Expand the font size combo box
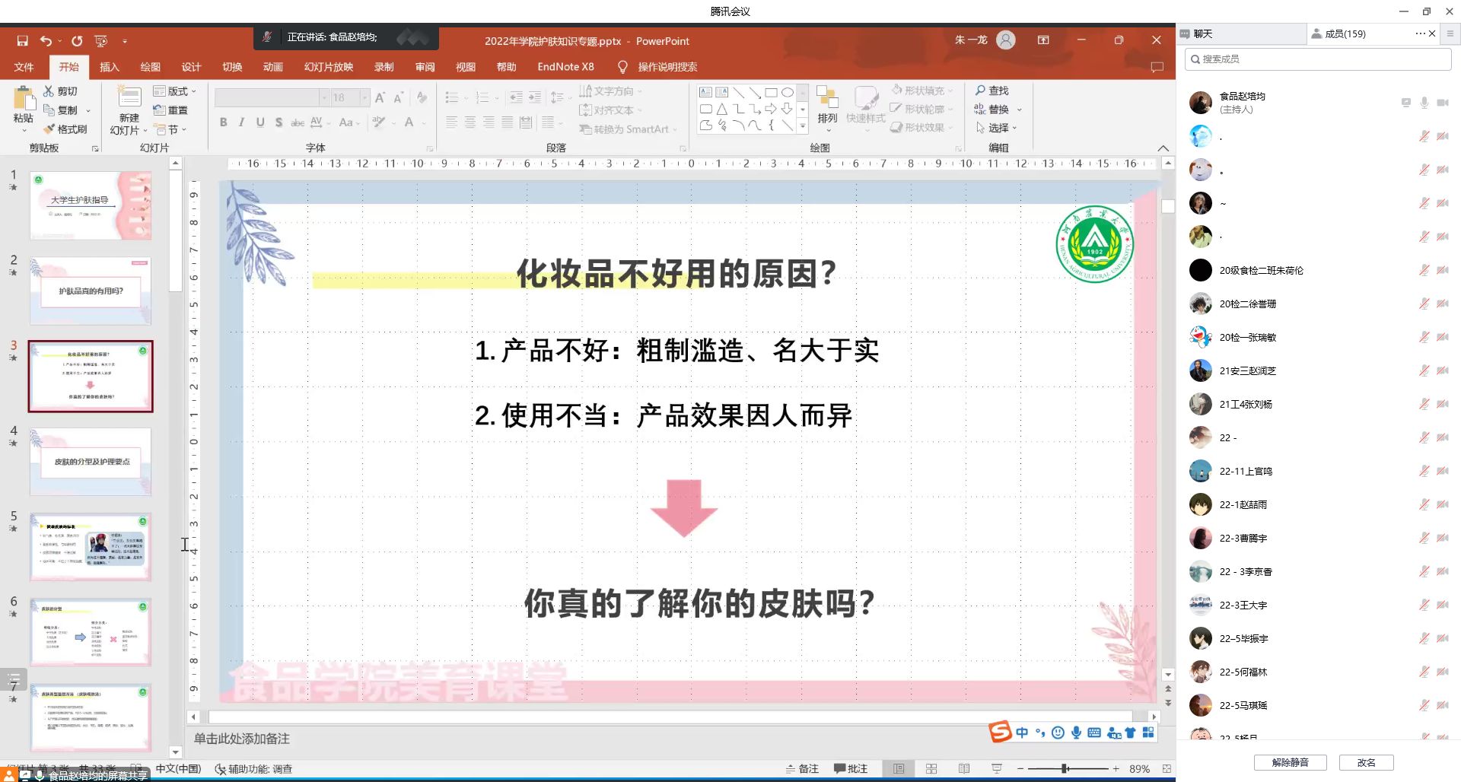This screenshot has height=782, width=1461. [x=364, y=97]
